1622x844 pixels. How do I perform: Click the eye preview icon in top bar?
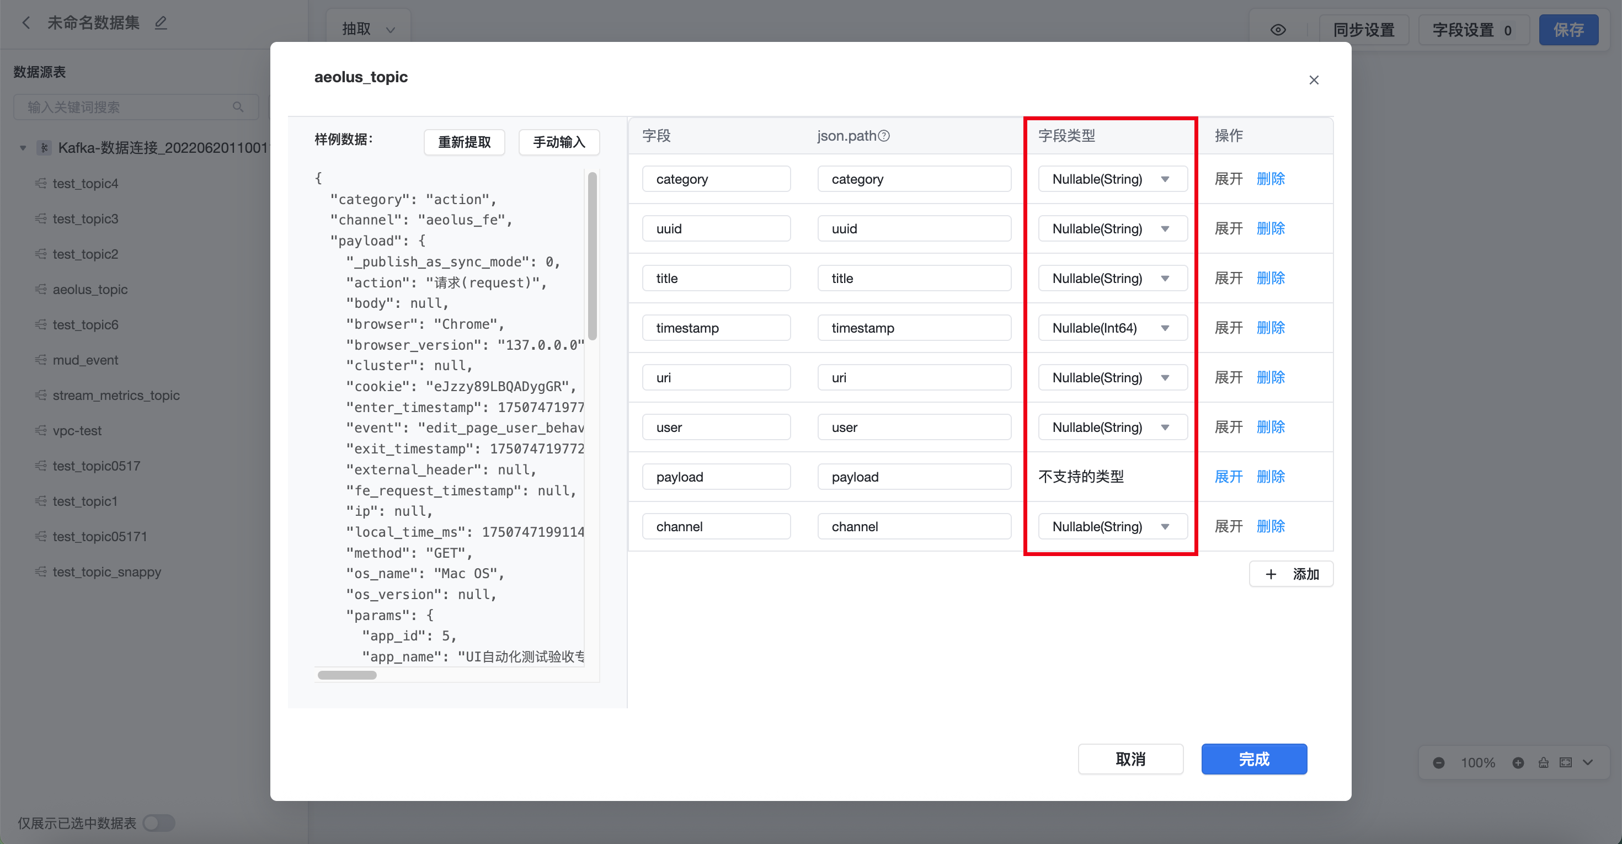tap(1278, 30)
